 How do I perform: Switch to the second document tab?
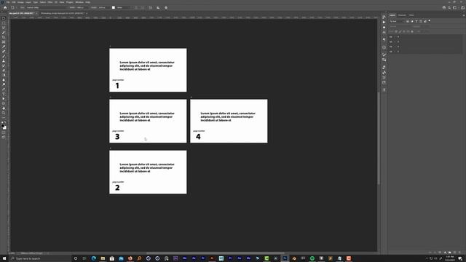point(63,13)
